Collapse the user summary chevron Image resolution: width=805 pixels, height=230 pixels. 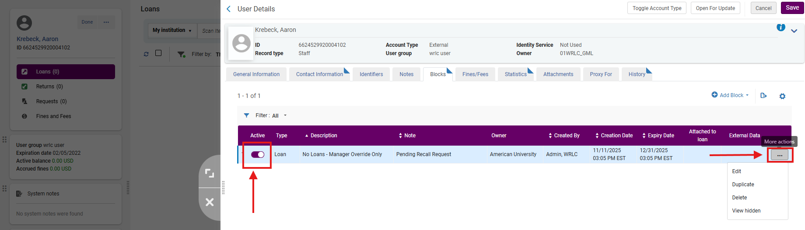pyautogui.click(x=794, y=31)
